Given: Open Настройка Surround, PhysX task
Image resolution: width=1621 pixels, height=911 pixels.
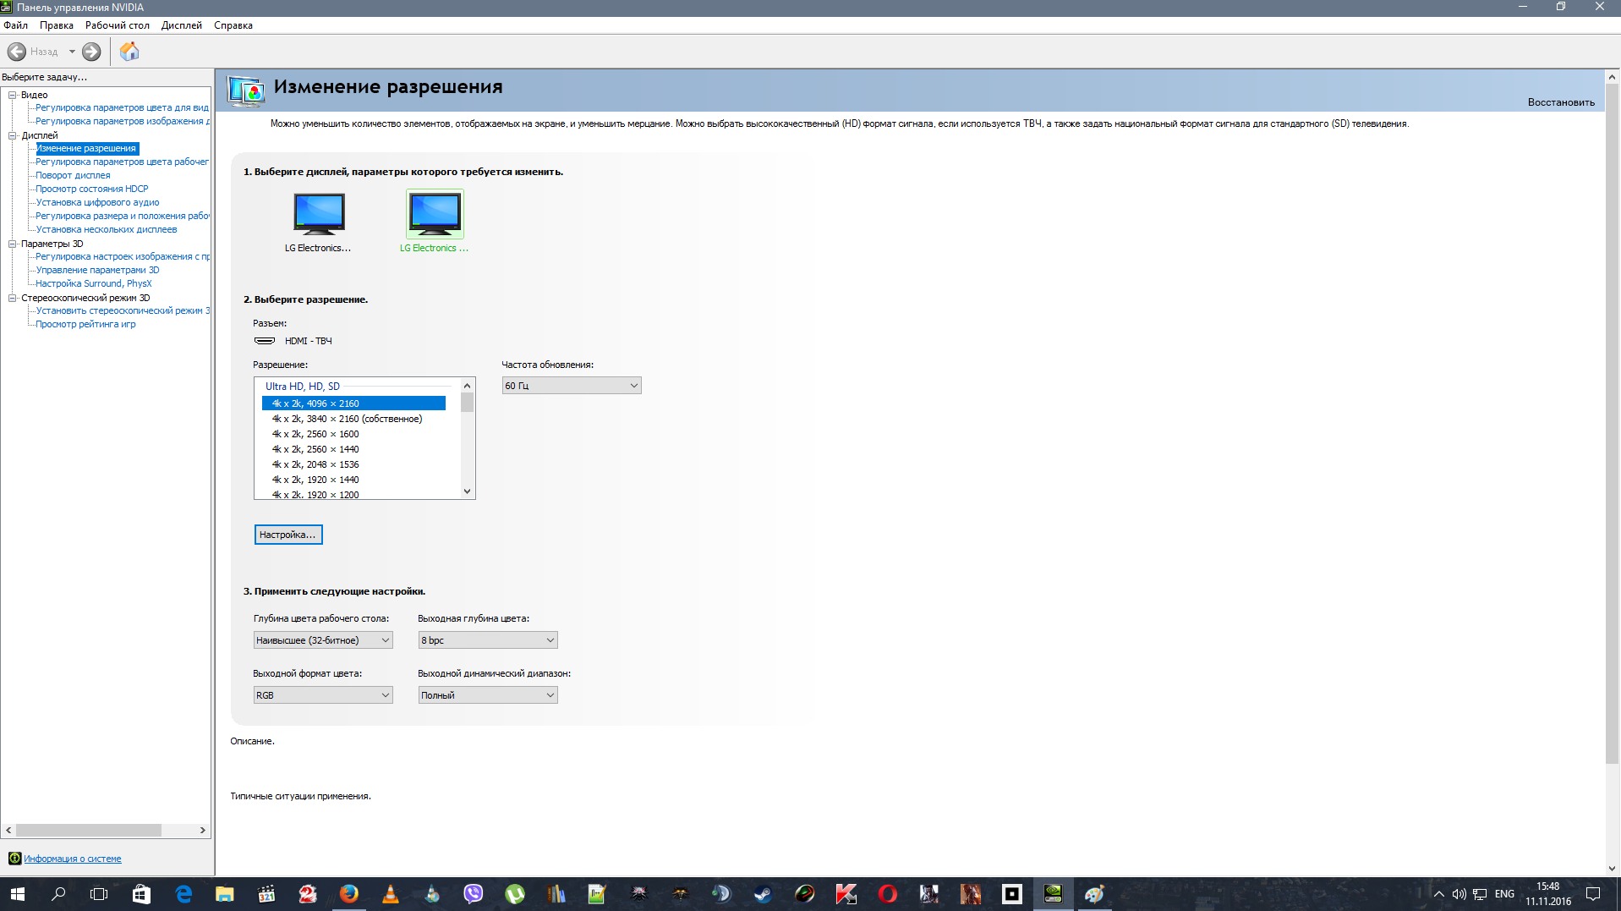Looking at the screenshot, I should pos(94,283).
